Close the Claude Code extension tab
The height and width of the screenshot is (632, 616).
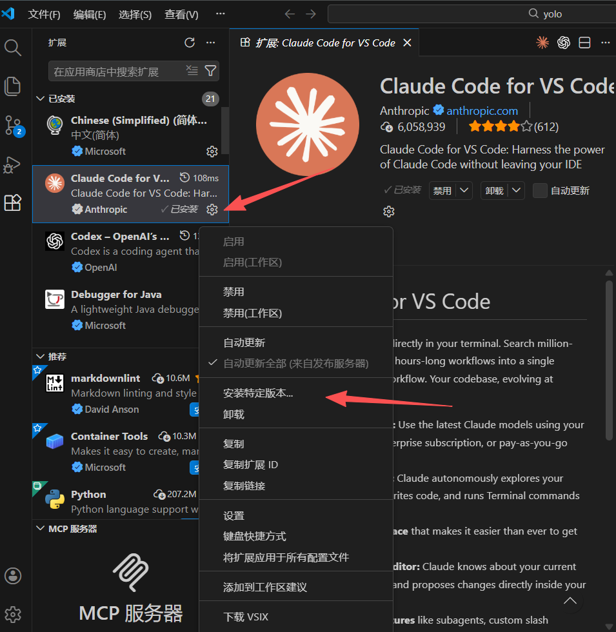tap(407, 43)
